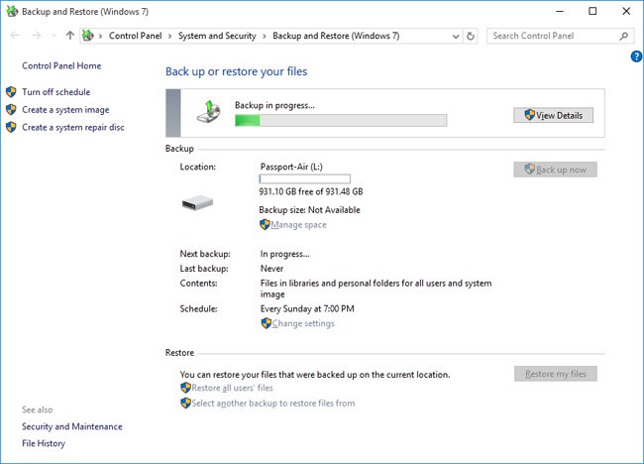Turn off schedule in left sidebar
The width and height of the screenshot is (644, 464).
(x=55, y=92)
